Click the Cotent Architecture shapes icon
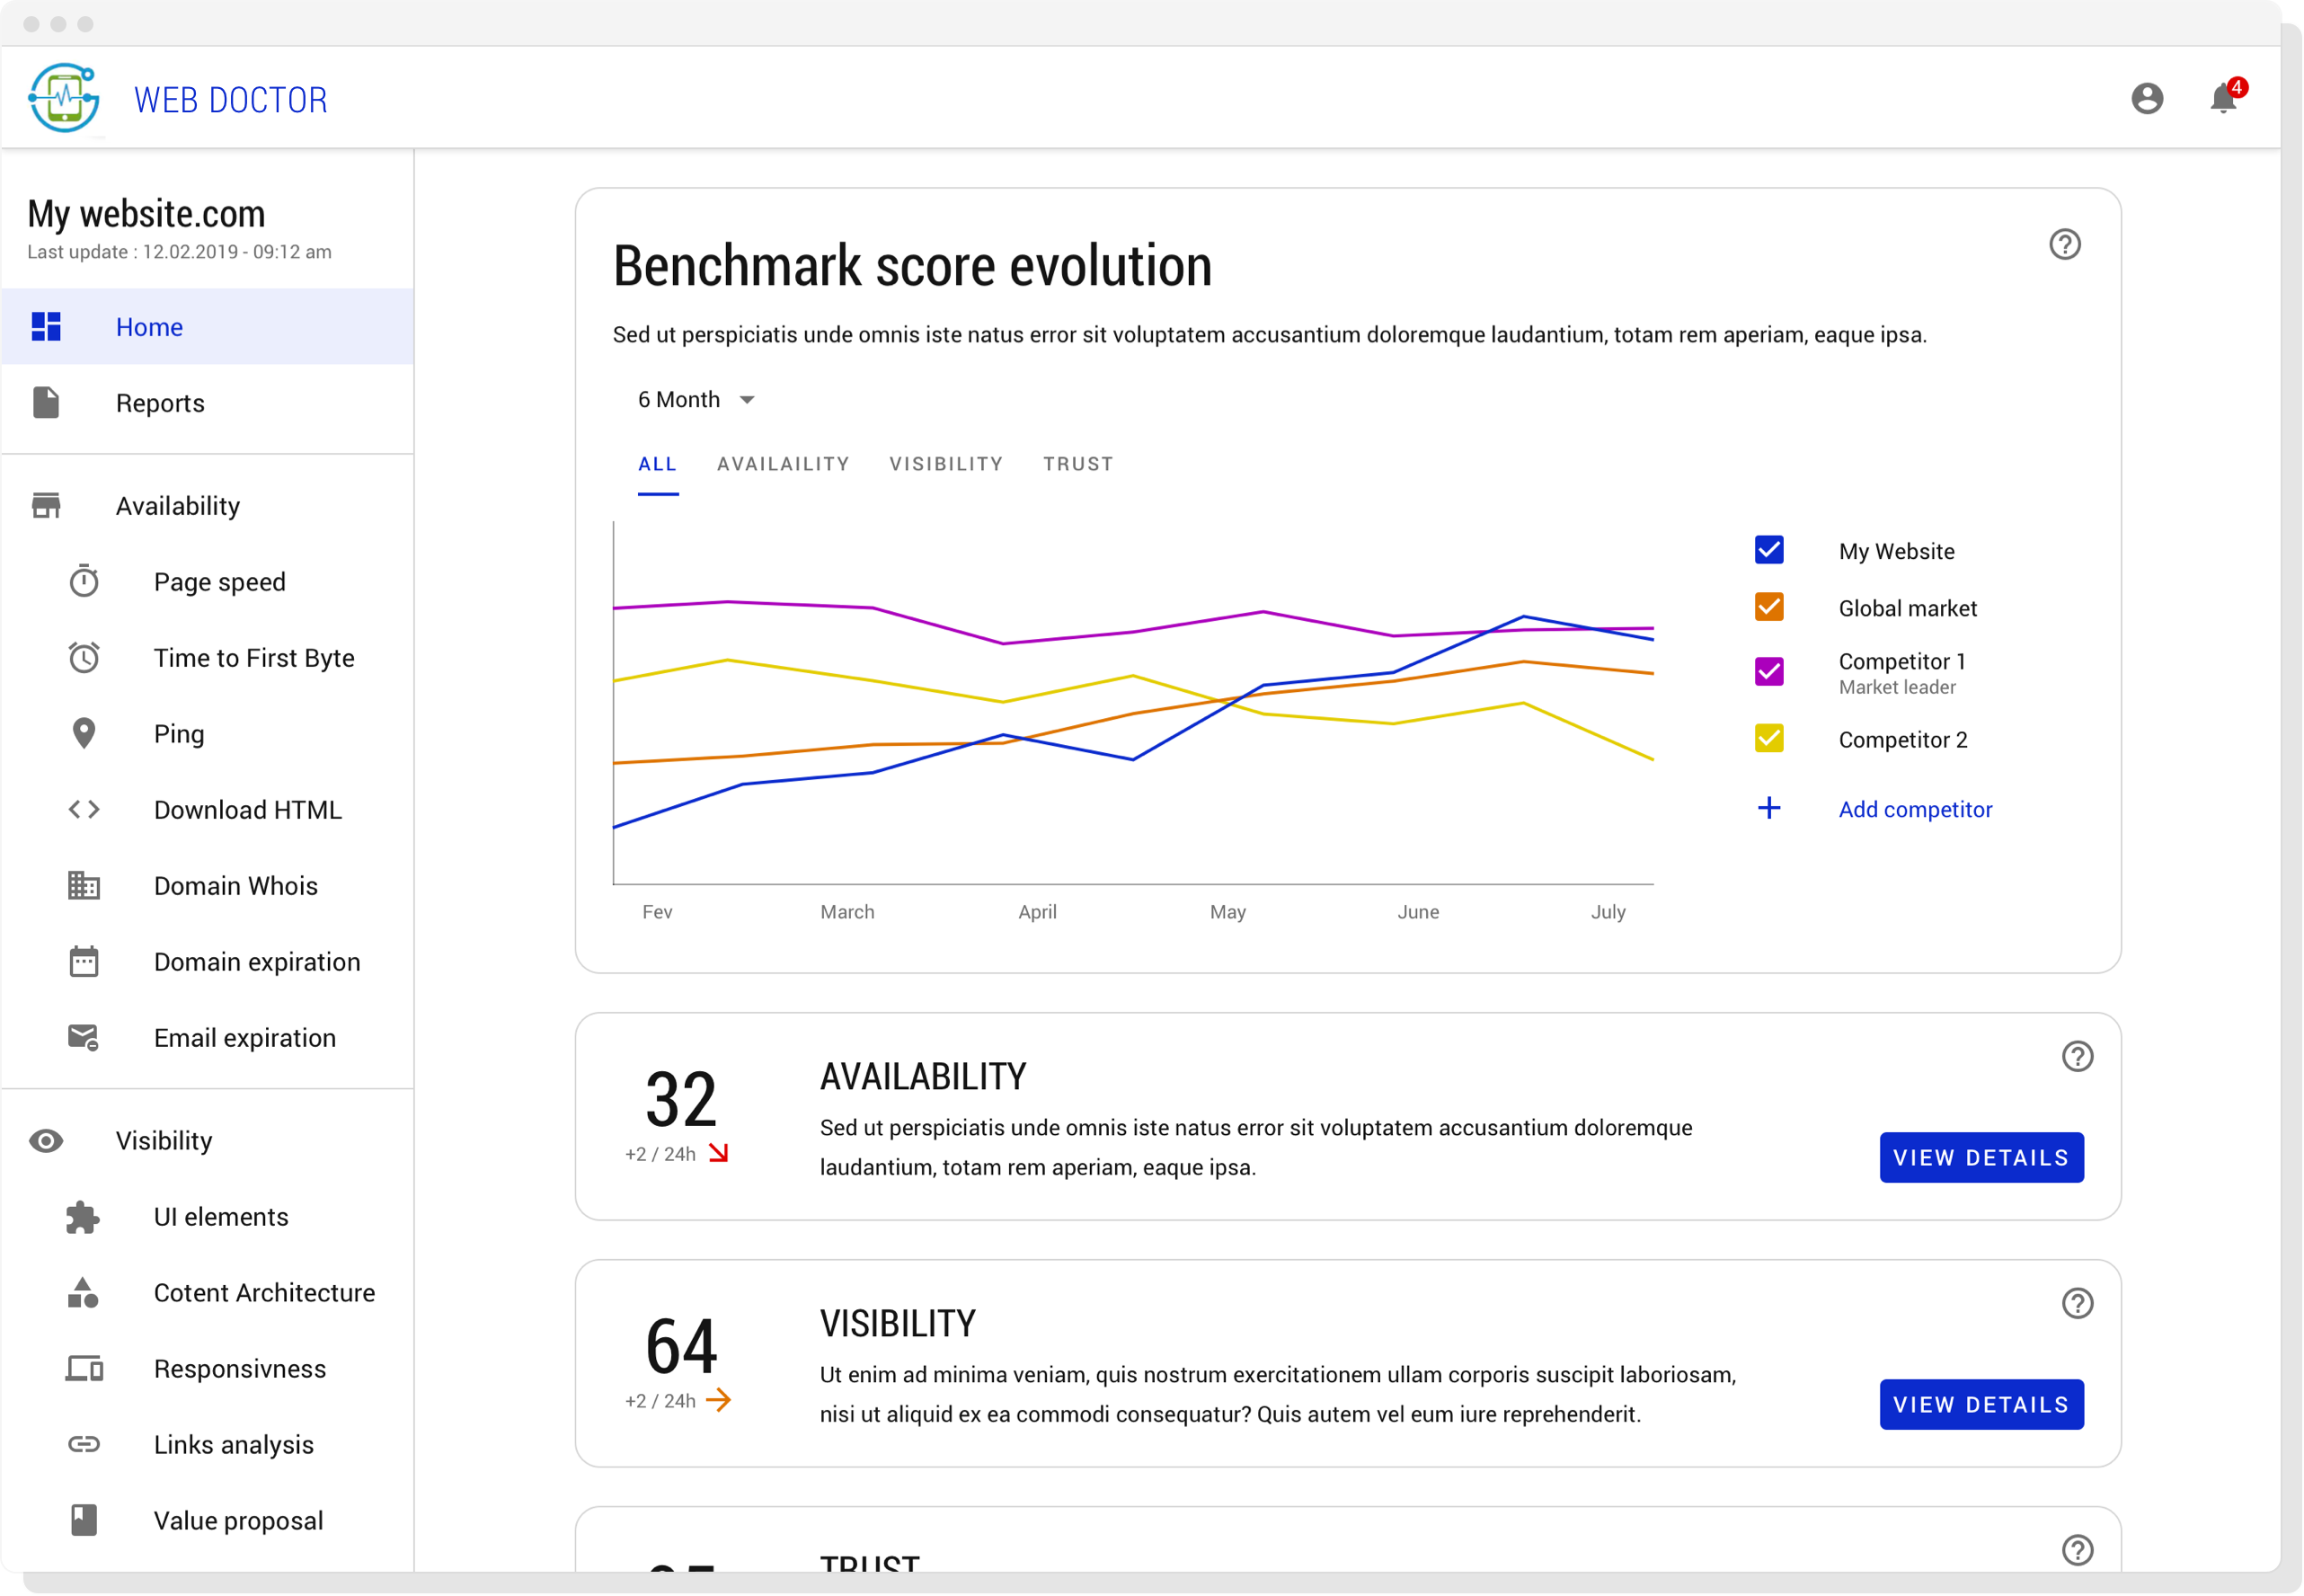The height and width of the screenshot is (1596, 2304). [x=84, y=1292]
